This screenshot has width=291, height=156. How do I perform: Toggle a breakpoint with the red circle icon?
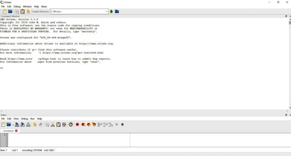(x=77, y=125)
